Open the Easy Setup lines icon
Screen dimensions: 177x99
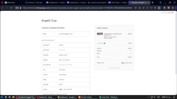pyautogui.click(x=155, y=8)
